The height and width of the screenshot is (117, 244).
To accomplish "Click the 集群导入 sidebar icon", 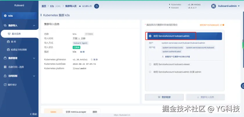I will [x=5, y=26].
